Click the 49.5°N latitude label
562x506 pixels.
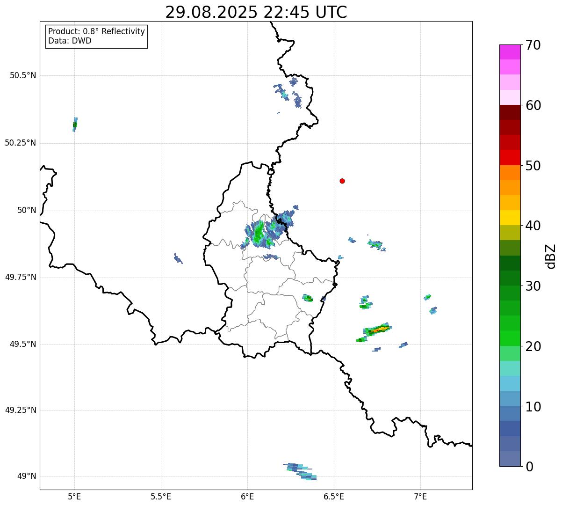coord(23,344)
